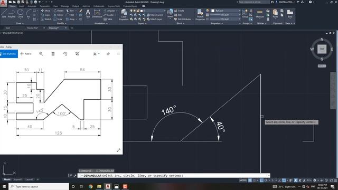Select the Polyline tool

(12, 13)
